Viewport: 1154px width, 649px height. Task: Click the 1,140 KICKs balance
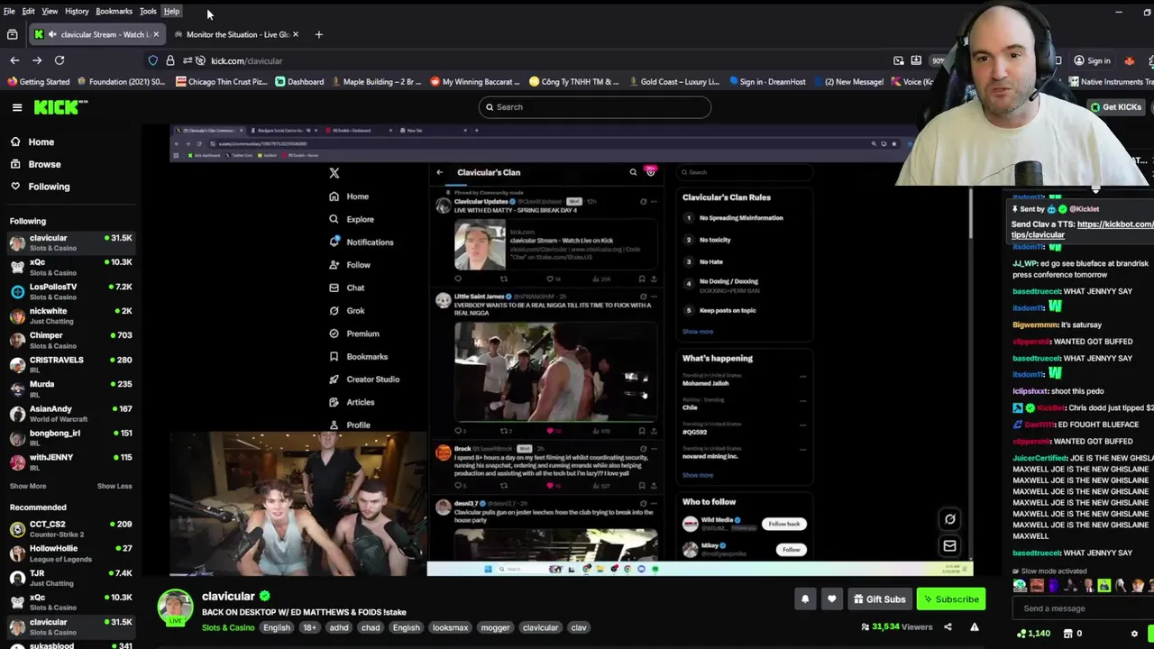point(1032,634)
